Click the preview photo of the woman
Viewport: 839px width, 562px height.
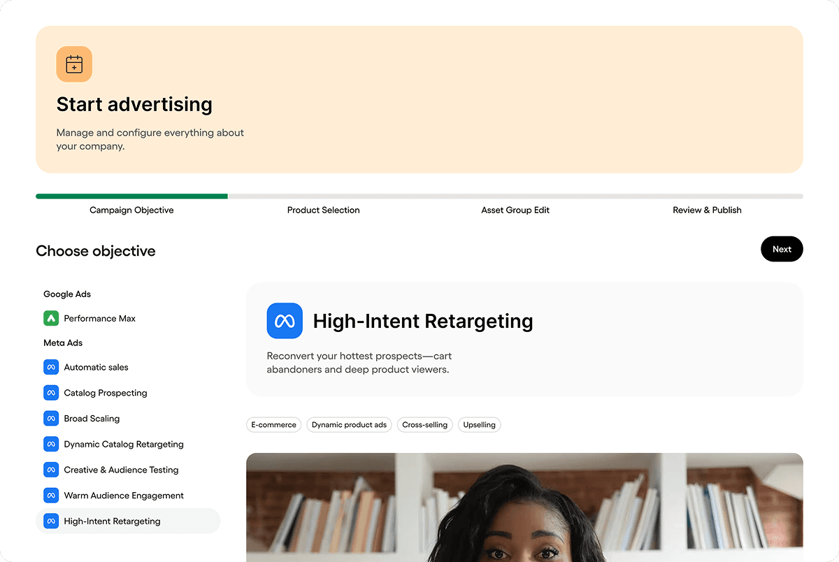click(524, 507)
